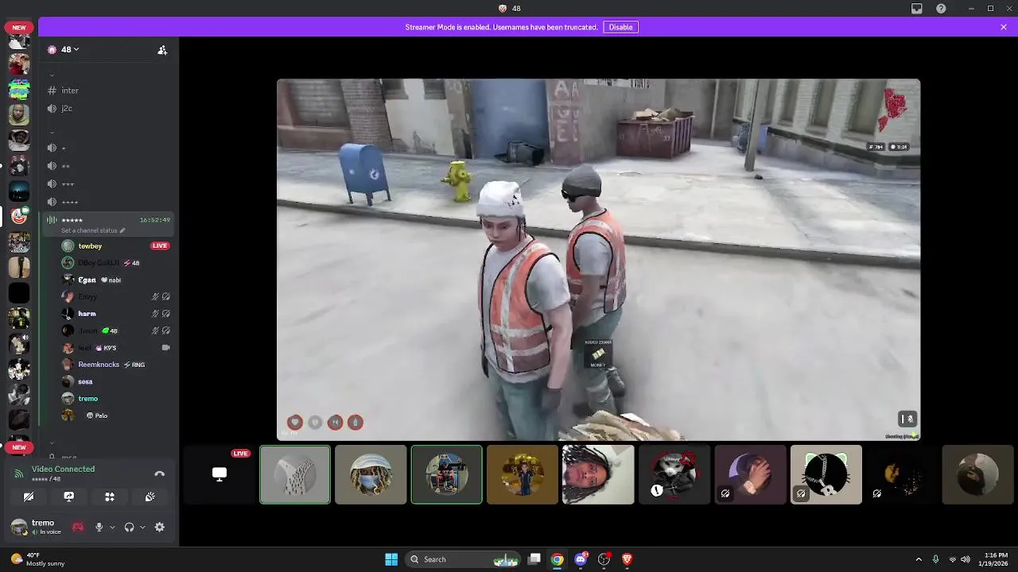Join the four-star voice channel
This screenshot has width=1018, height=572.
click(110, 202)
